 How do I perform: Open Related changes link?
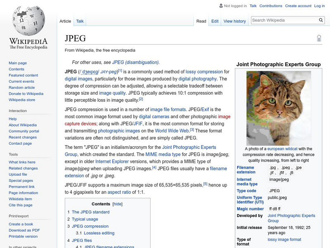[x=23, y=168]
